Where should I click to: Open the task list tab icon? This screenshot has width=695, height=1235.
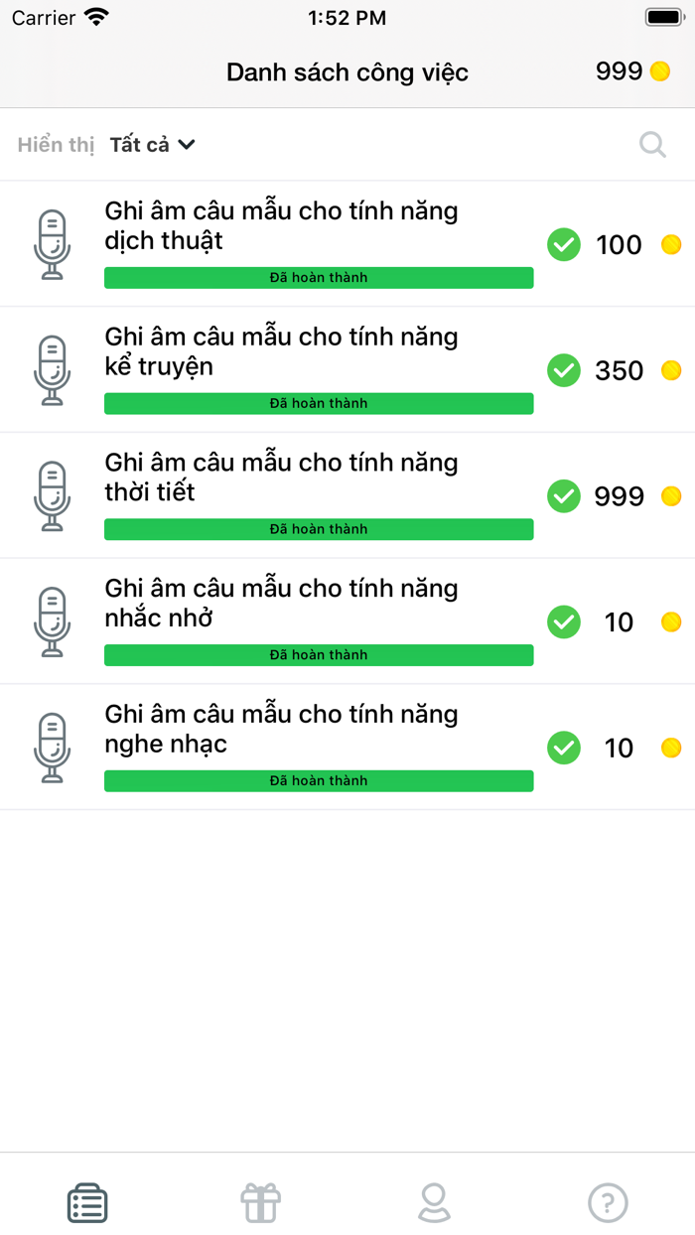[x=86, y=1201]
